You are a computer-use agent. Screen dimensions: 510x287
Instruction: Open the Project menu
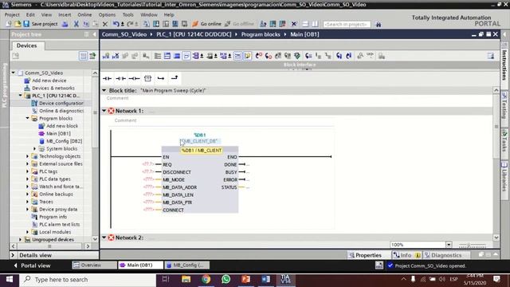pyautogui.click(x=12, y=14)
